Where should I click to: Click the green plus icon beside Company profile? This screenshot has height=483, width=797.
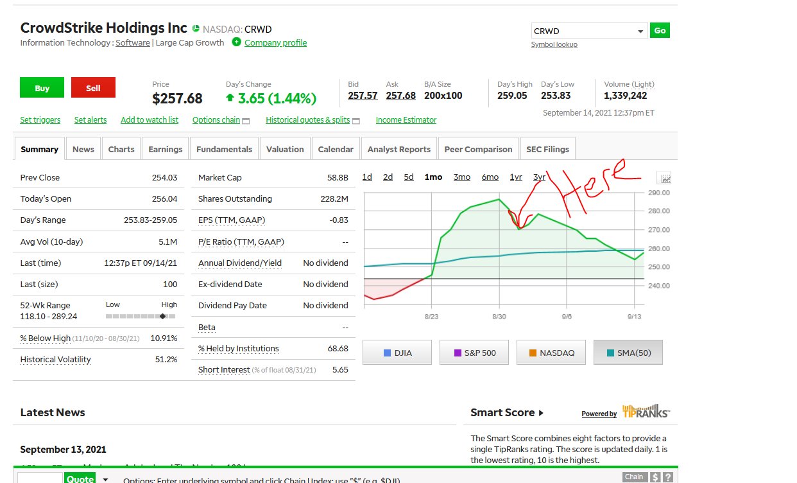coord(236,42)
